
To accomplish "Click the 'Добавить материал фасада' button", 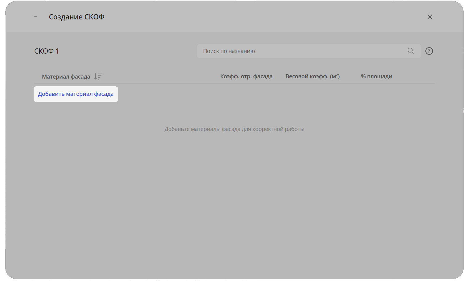I will point(76,94).
